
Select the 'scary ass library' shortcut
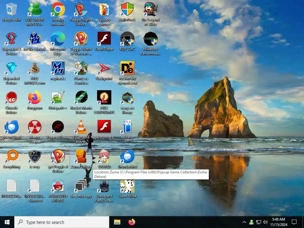tap(127, 102)
